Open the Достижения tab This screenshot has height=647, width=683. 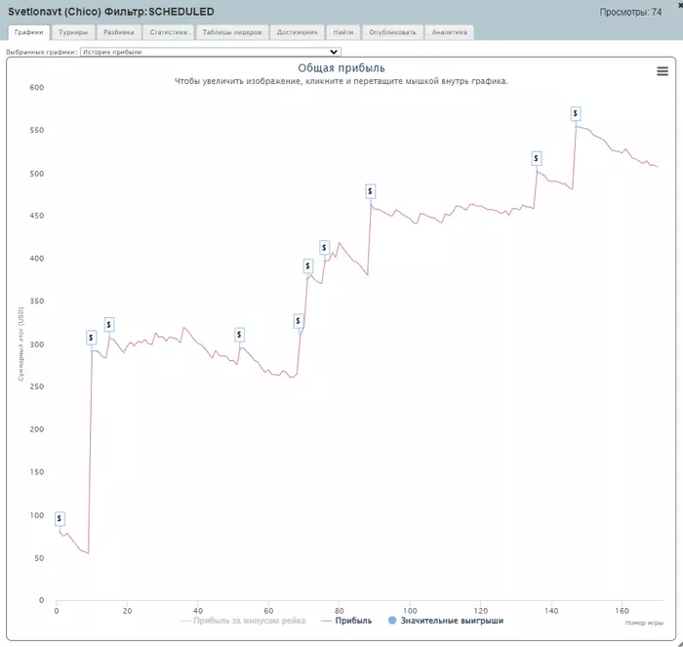(297, 32)
